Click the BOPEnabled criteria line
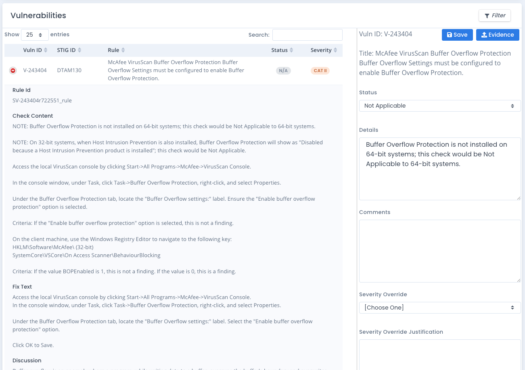Viewport: 525px width, 370px height. [x=124, y=271]
